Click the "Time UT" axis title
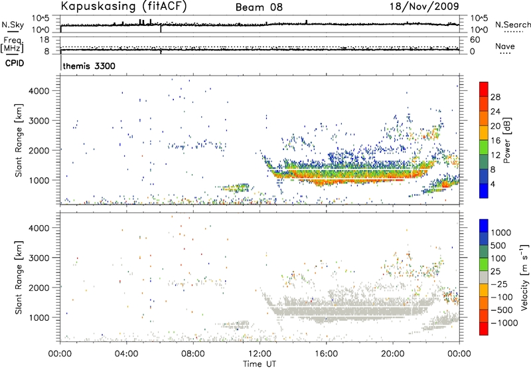Viewport: 531px width, 368px height. click(x=260, y=363)
